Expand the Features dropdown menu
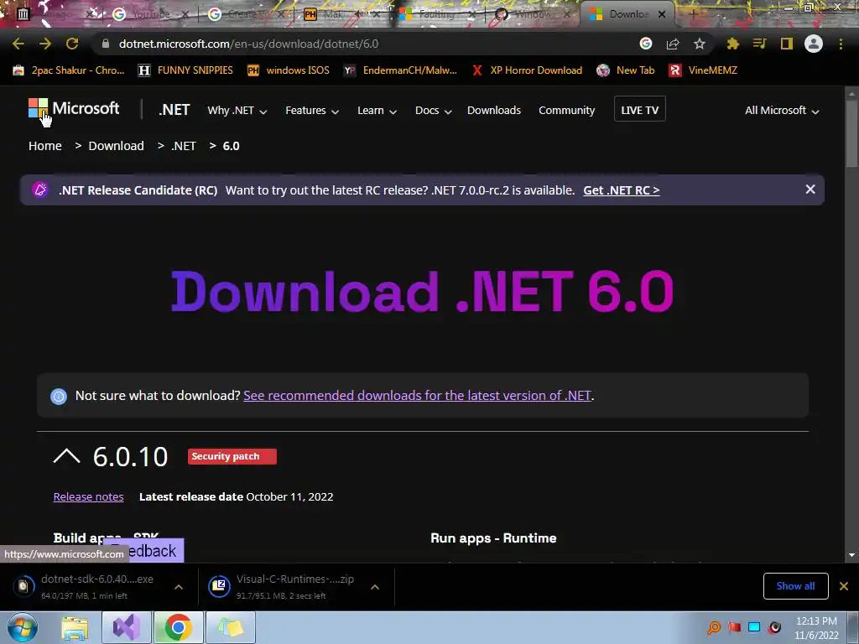Screen dimensions: 859x644 pyautogui.click(x=312, y=111)
